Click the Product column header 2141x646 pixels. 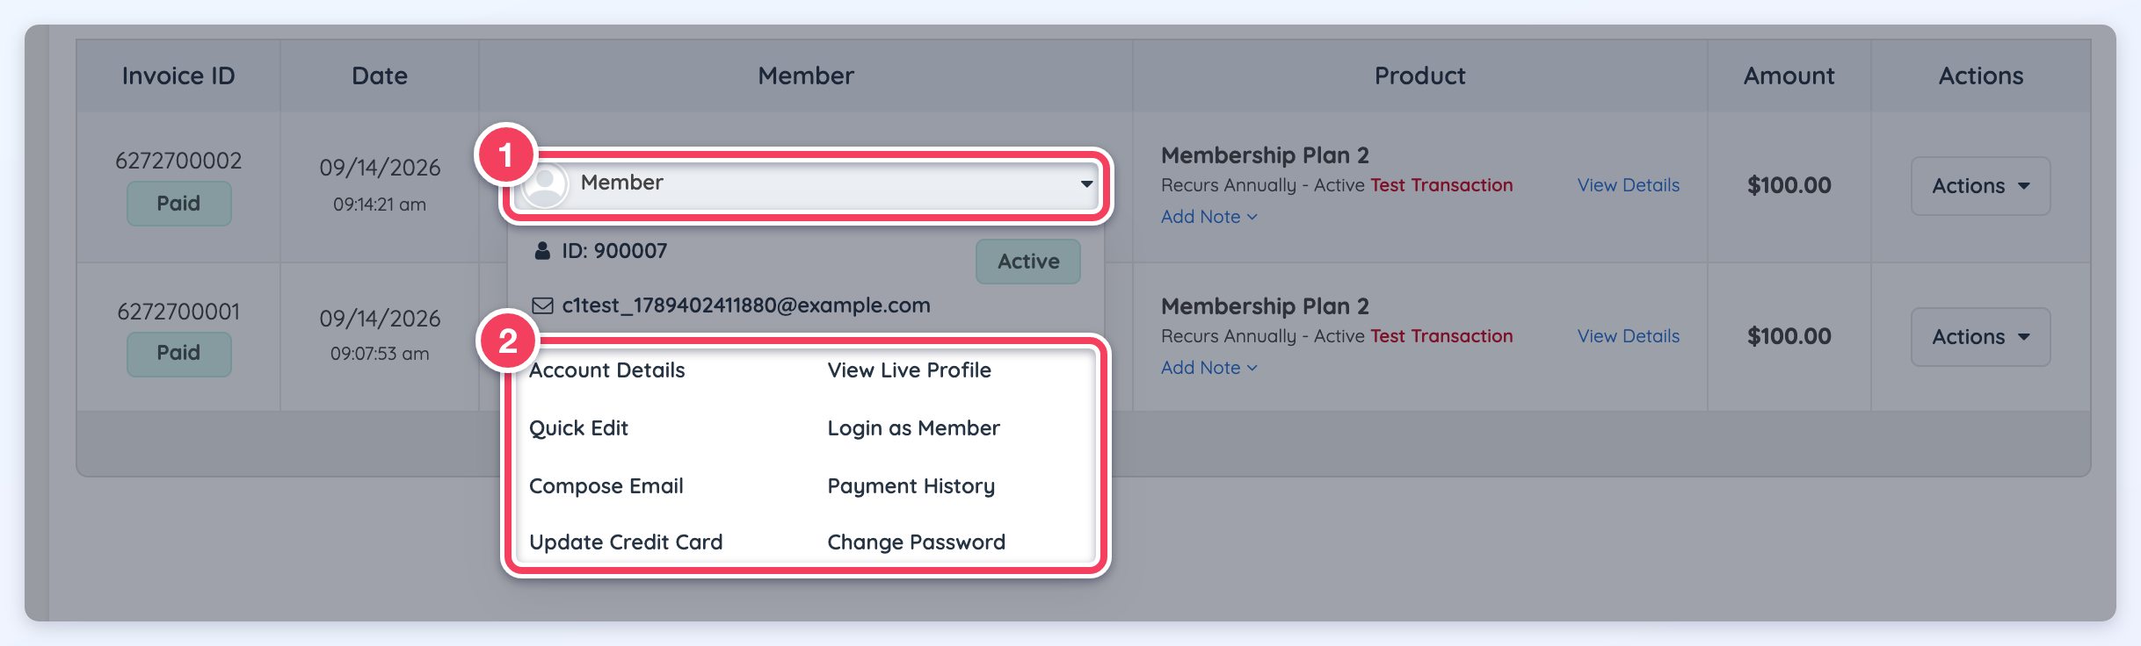pyautogui.click(x=1420, y=76)
